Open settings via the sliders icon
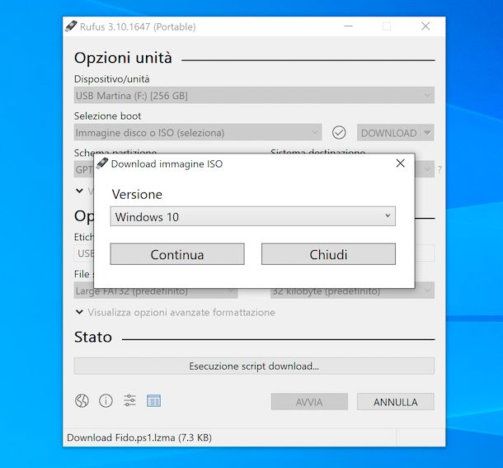 click(129, 400)
